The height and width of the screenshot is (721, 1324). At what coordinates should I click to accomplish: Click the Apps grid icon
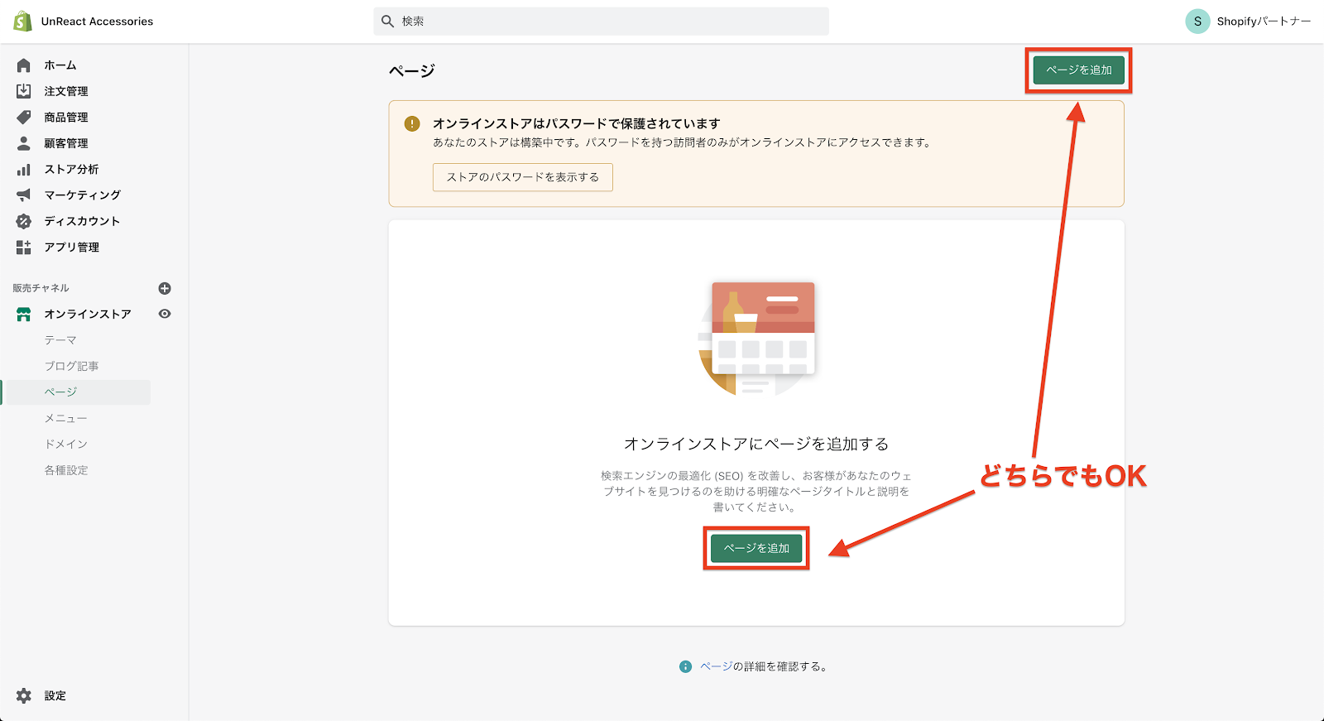24,248
